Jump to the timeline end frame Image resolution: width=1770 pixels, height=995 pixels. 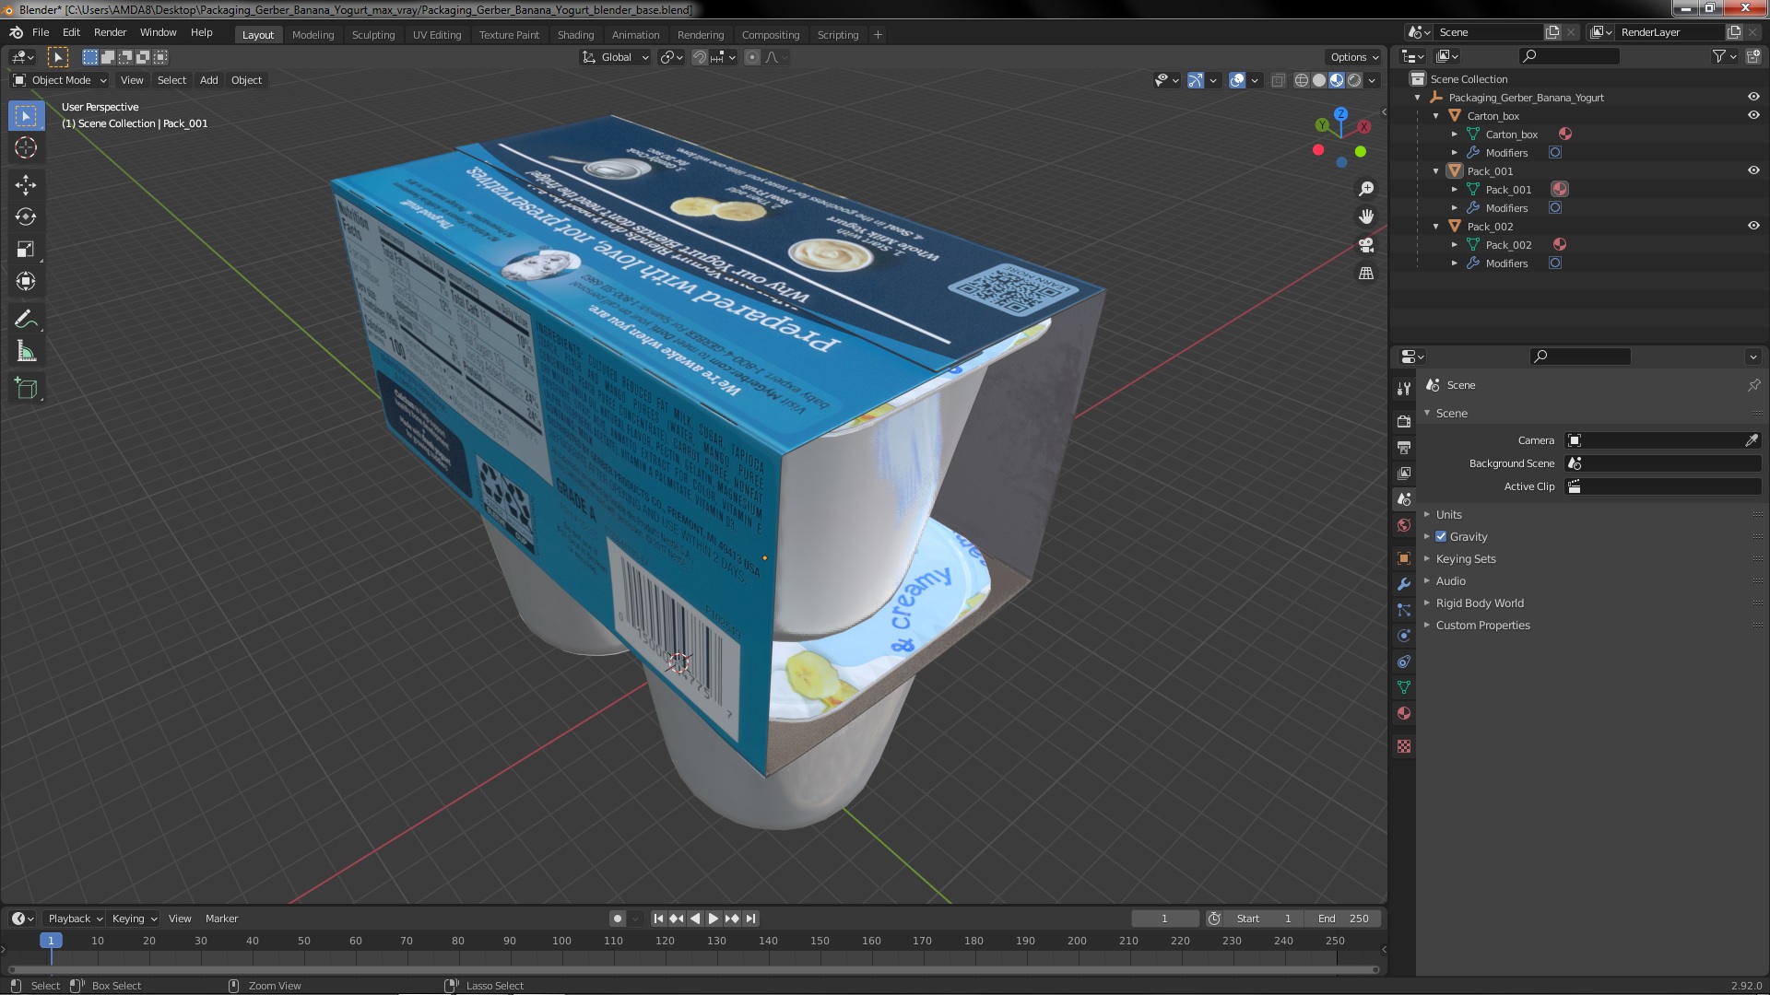point(751,919)
